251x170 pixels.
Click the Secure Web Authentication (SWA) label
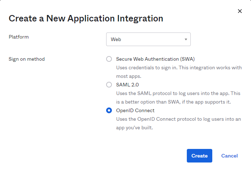pyautogui.click(x=155, y=59)
